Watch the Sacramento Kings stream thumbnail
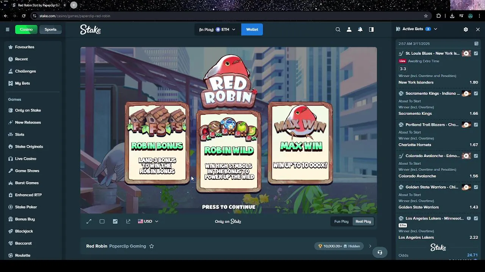Image resolution: width=485 pixels, height=272 pixels. [x=466, y=93]
